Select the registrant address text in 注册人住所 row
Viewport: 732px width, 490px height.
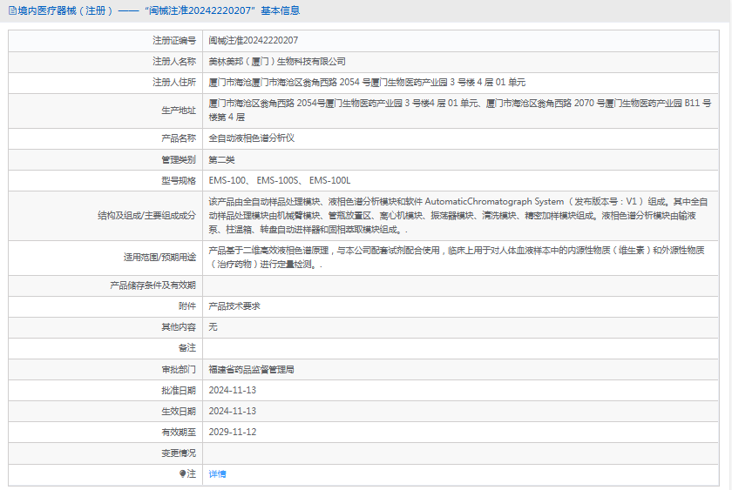coord(367,83)
